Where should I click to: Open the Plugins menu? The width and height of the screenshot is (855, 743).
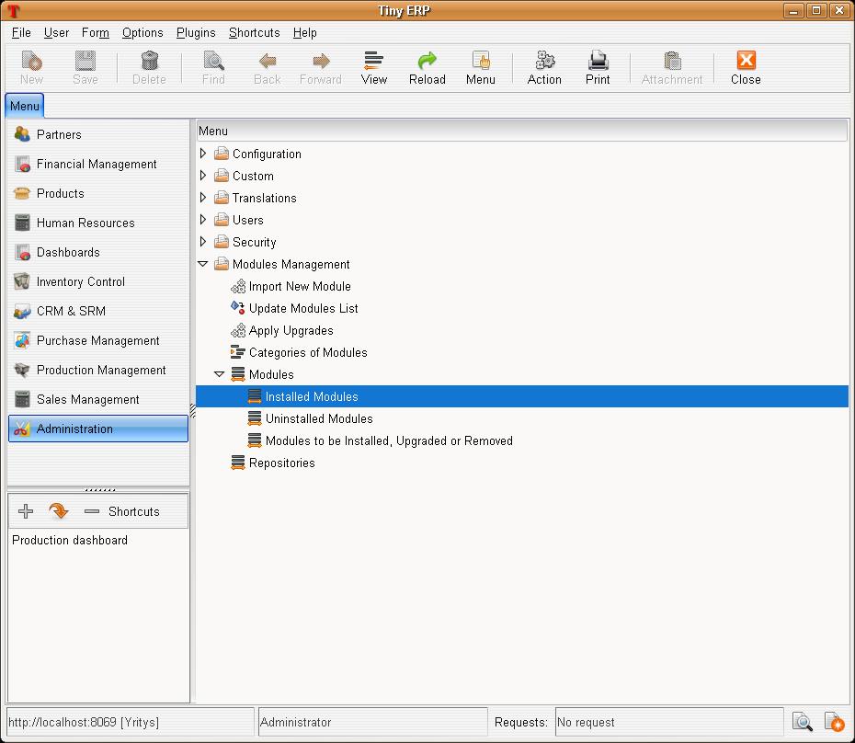coord(196,33)
